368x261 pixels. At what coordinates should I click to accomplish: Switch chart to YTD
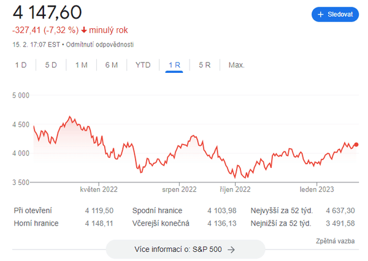(143, 65)
